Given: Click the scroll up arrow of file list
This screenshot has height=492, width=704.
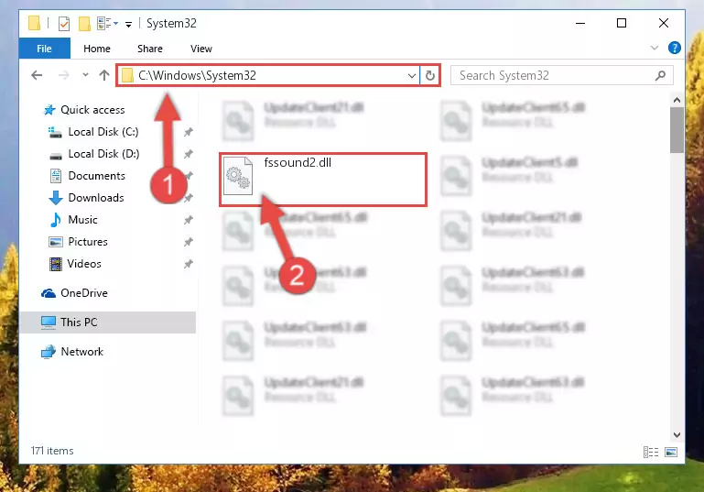Looking at the screenshot, I should click(x=677, y=100).
